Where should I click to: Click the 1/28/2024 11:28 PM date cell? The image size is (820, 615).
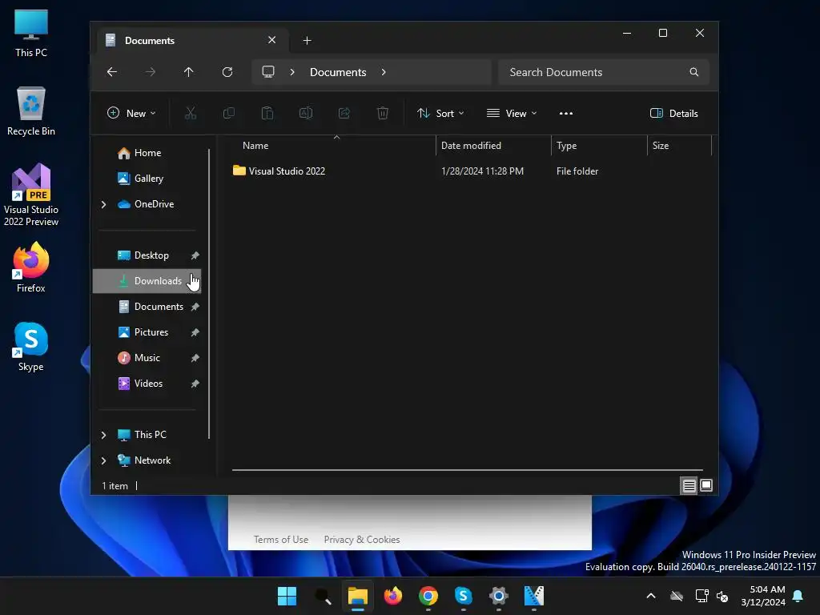tap(482, 171)
